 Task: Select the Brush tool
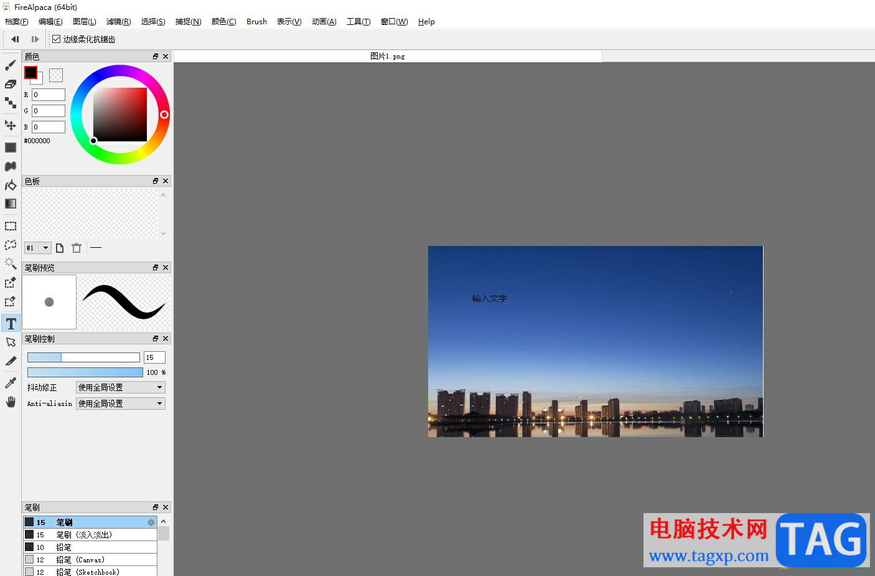(x=11, y=65)
